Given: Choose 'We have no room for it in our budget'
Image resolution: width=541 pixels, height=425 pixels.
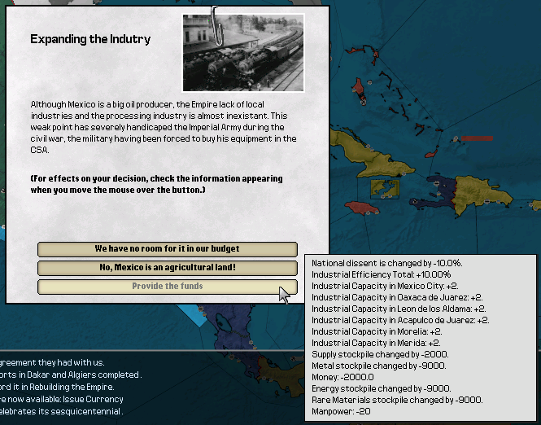Looking at the screenshot, I should [168, 249].
